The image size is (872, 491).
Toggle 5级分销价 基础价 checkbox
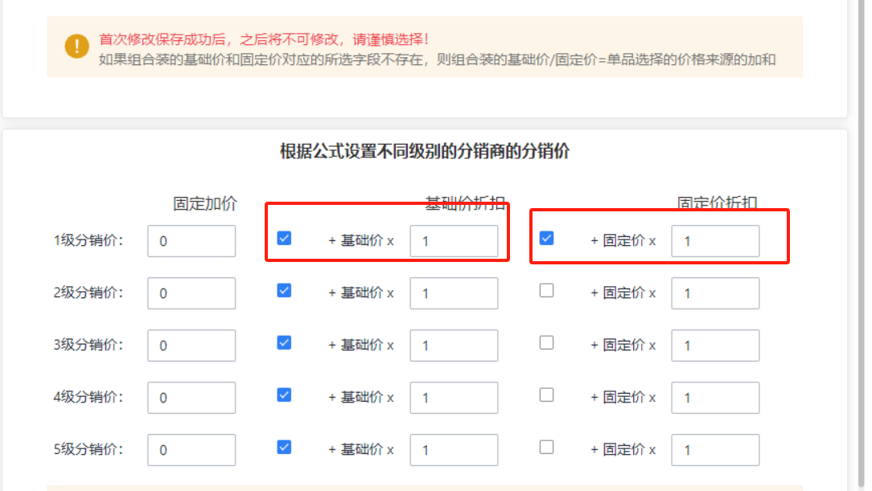point(284,447)
